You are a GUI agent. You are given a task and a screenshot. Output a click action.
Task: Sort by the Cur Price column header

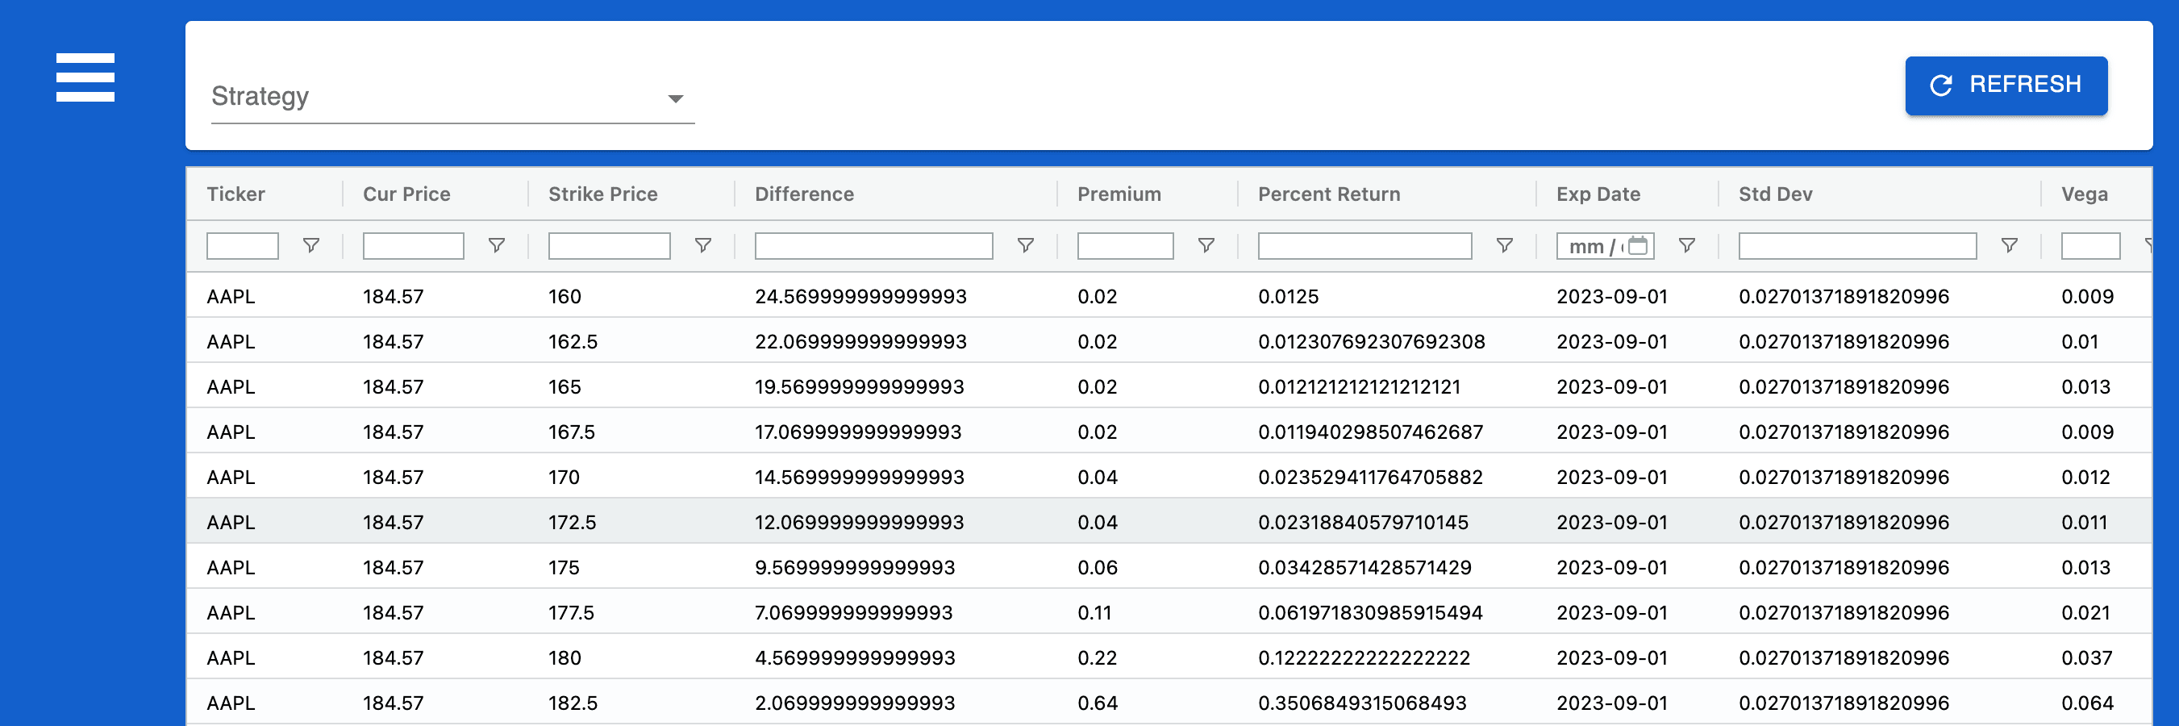[406, 194]
